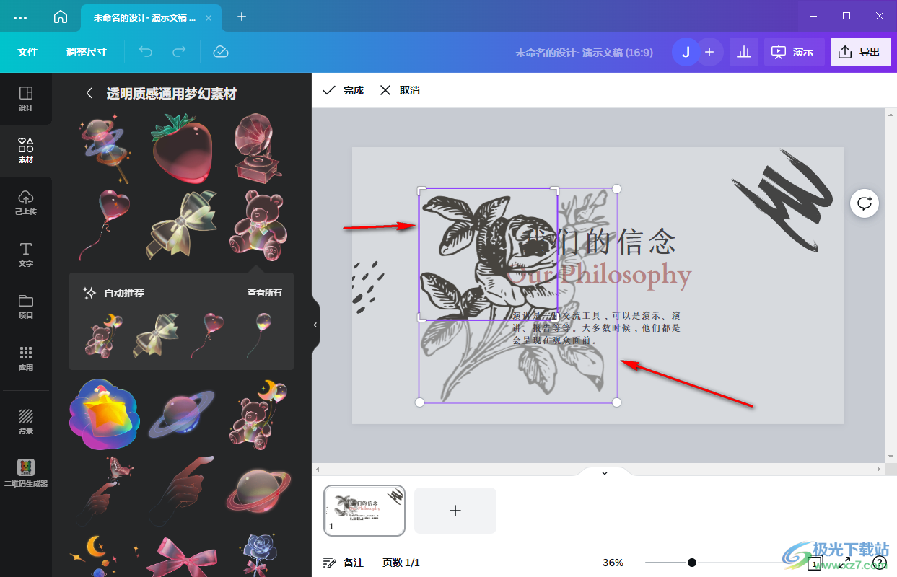Open the 文字 text tab

pos(26,255)
